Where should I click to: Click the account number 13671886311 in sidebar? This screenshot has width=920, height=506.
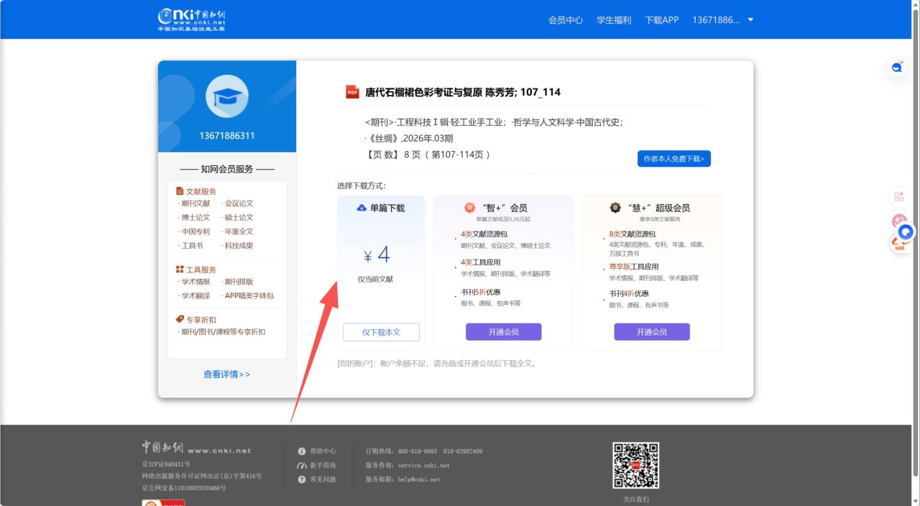tap(227, 136)
